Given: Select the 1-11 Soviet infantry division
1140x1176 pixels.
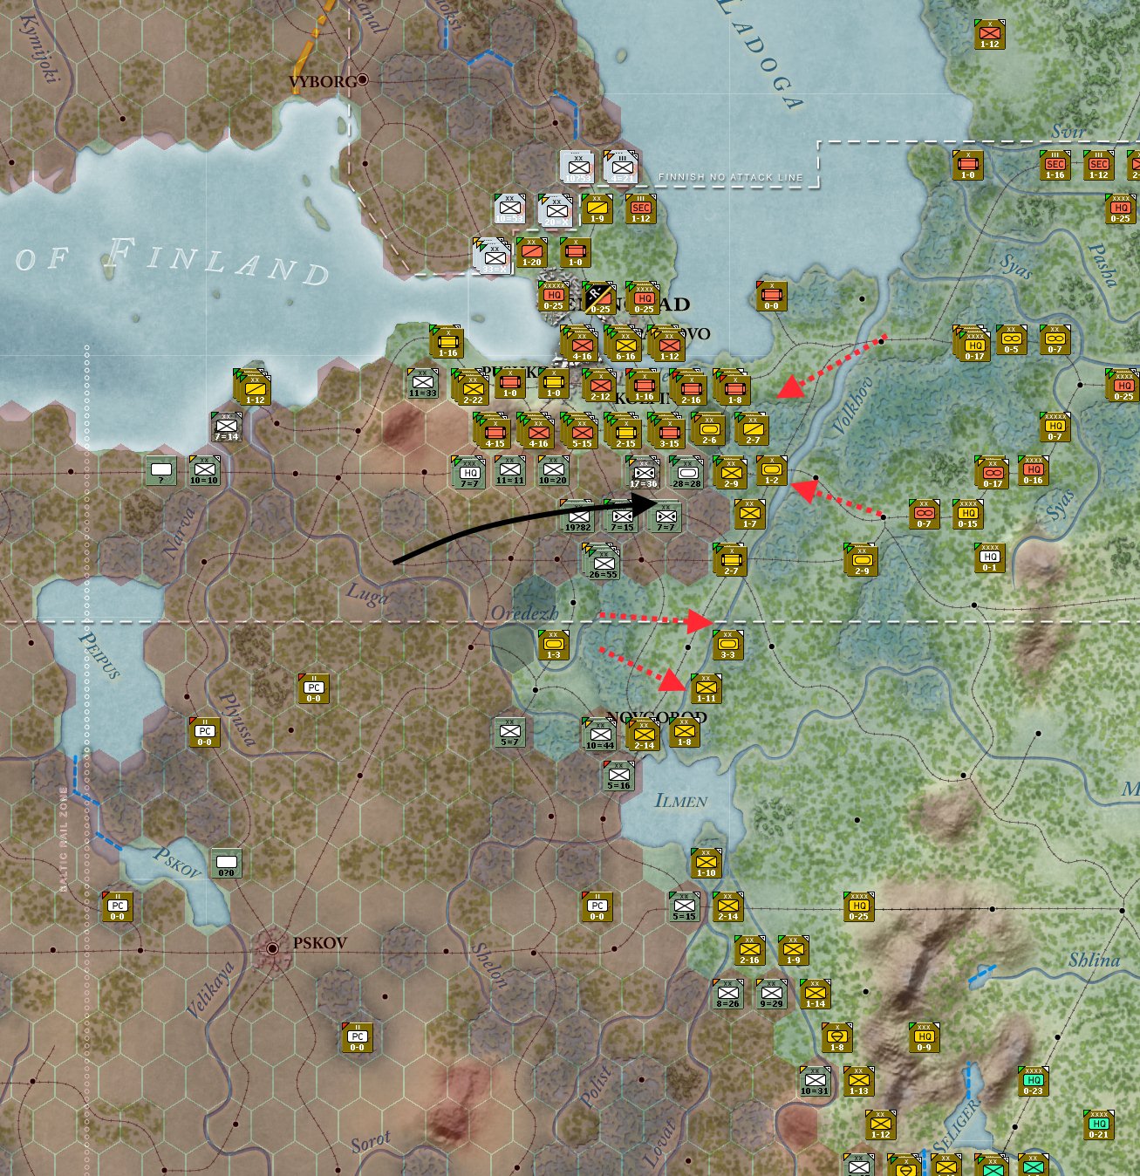Looking at the screenshot, I should 707,688.
